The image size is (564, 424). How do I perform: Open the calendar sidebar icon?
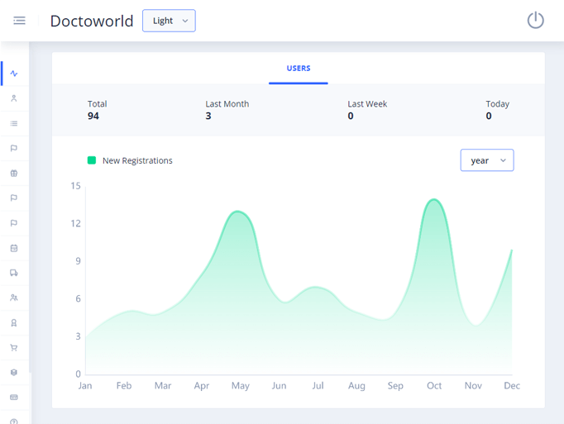point(14,248)
